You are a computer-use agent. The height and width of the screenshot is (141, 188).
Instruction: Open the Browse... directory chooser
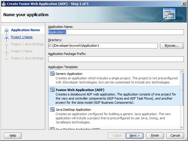click(172, 46)
